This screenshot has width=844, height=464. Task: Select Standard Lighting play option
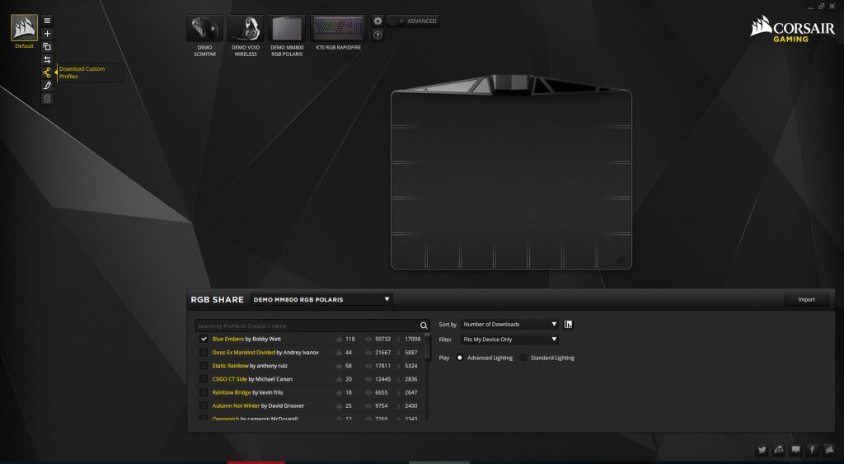(x=523, y=358)
